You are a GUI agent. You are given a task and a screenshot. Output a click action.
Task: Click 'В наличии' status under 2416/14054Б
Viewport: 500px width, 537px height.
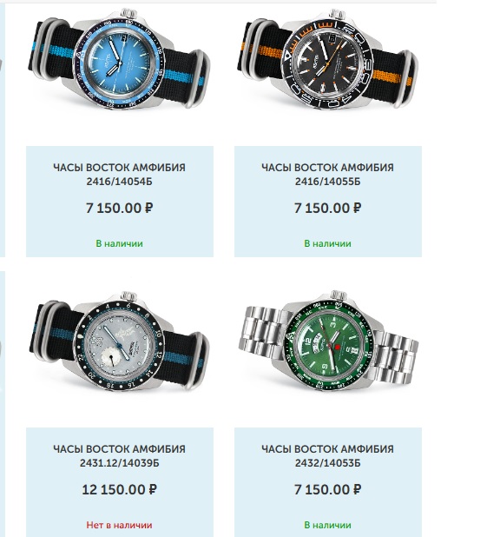point(119,243)
